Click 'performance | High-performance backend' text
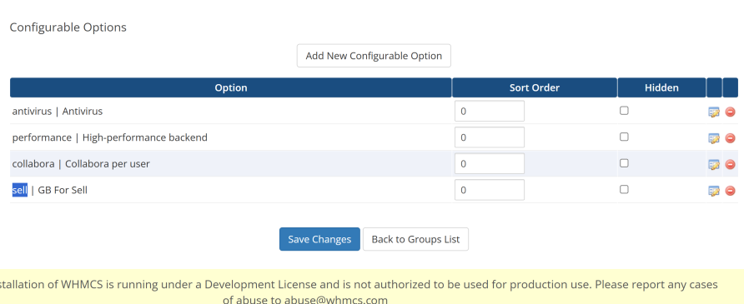 point(109,137)
